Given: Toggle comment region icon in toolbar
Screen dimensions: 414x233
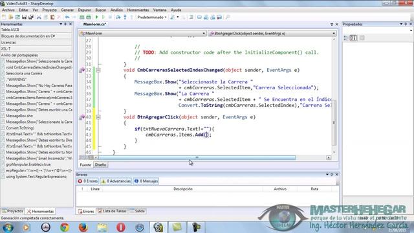Looking at the screenshot, I should pos(191,17).
